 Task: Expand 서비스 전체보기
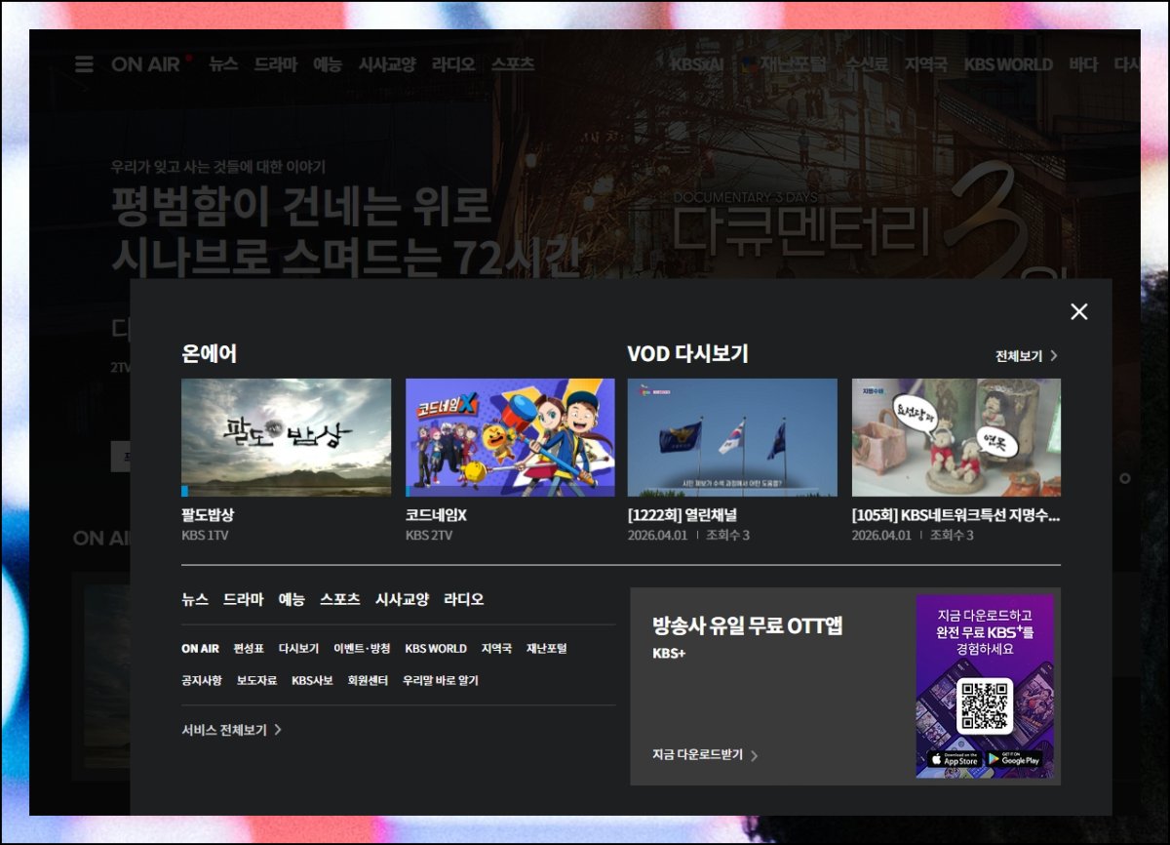(231, 730)
